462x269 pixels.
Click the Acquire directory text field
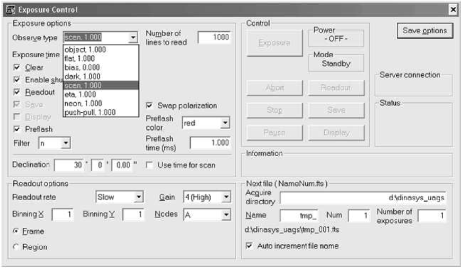(363, 198)
